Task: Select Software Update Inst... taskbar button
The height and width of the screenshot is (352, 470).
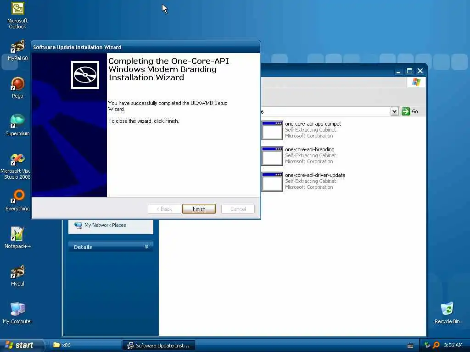Action: point(159,345)
